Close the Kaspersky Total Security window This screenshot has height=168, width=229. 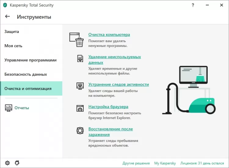[221, 5]
